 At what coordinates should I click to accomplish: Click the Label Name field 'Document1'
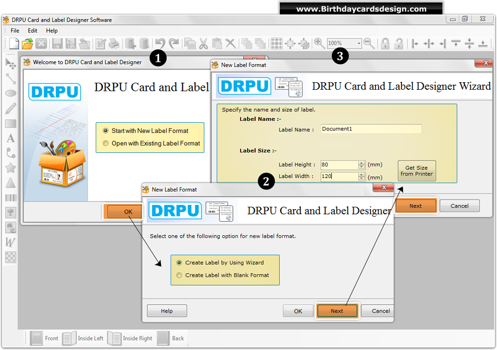(x=371, y=129)
